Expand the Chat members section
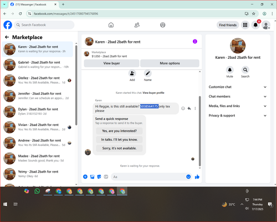 [238, 97]
